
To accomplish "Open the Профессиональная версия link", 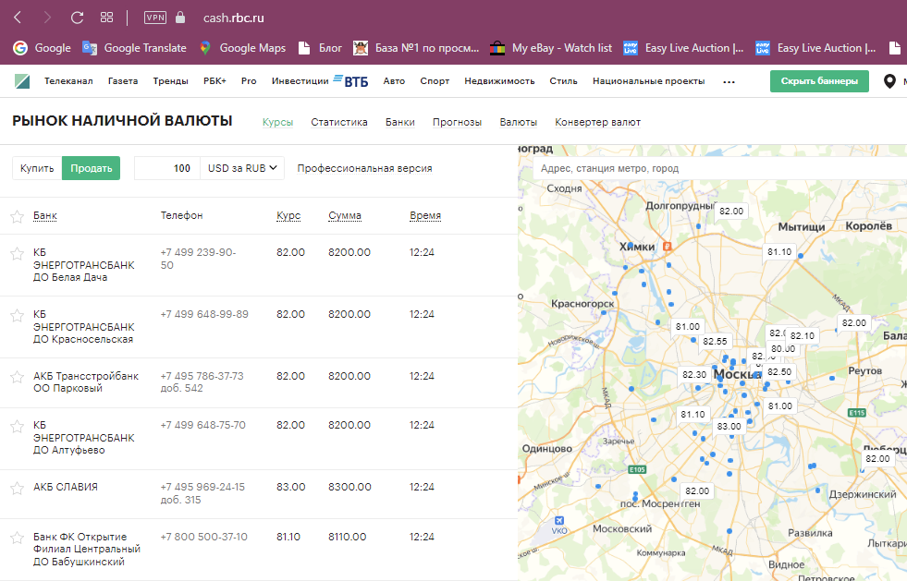I will point(364,168).
